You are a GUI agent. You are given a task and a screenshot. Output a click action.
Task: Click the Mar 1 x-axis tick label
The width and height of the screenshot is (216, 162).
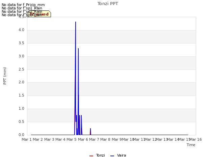(27, 139)
